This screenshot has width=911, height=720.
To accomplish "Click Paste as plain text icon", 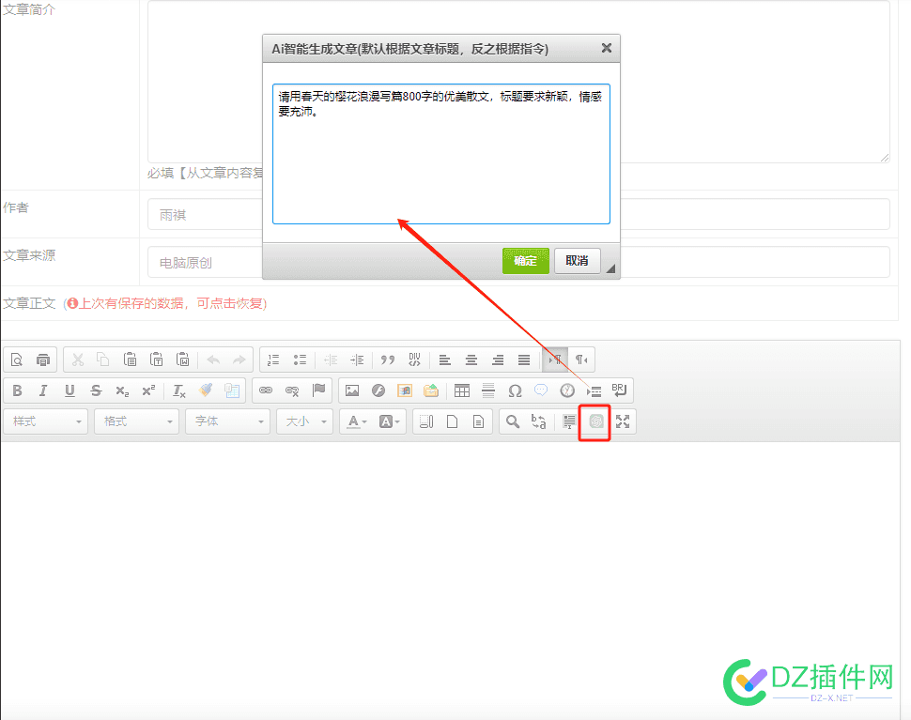I will [156, 360].
